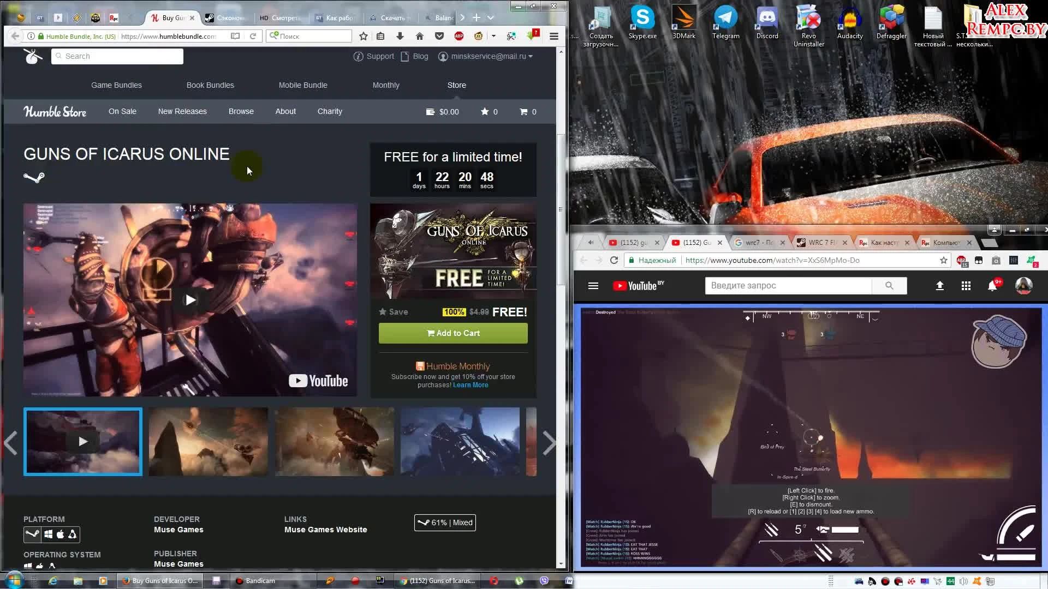Click the Firefox home icon
Image resolution: width=1048 pixels, height=589 pixels.
tap(419, 36)
